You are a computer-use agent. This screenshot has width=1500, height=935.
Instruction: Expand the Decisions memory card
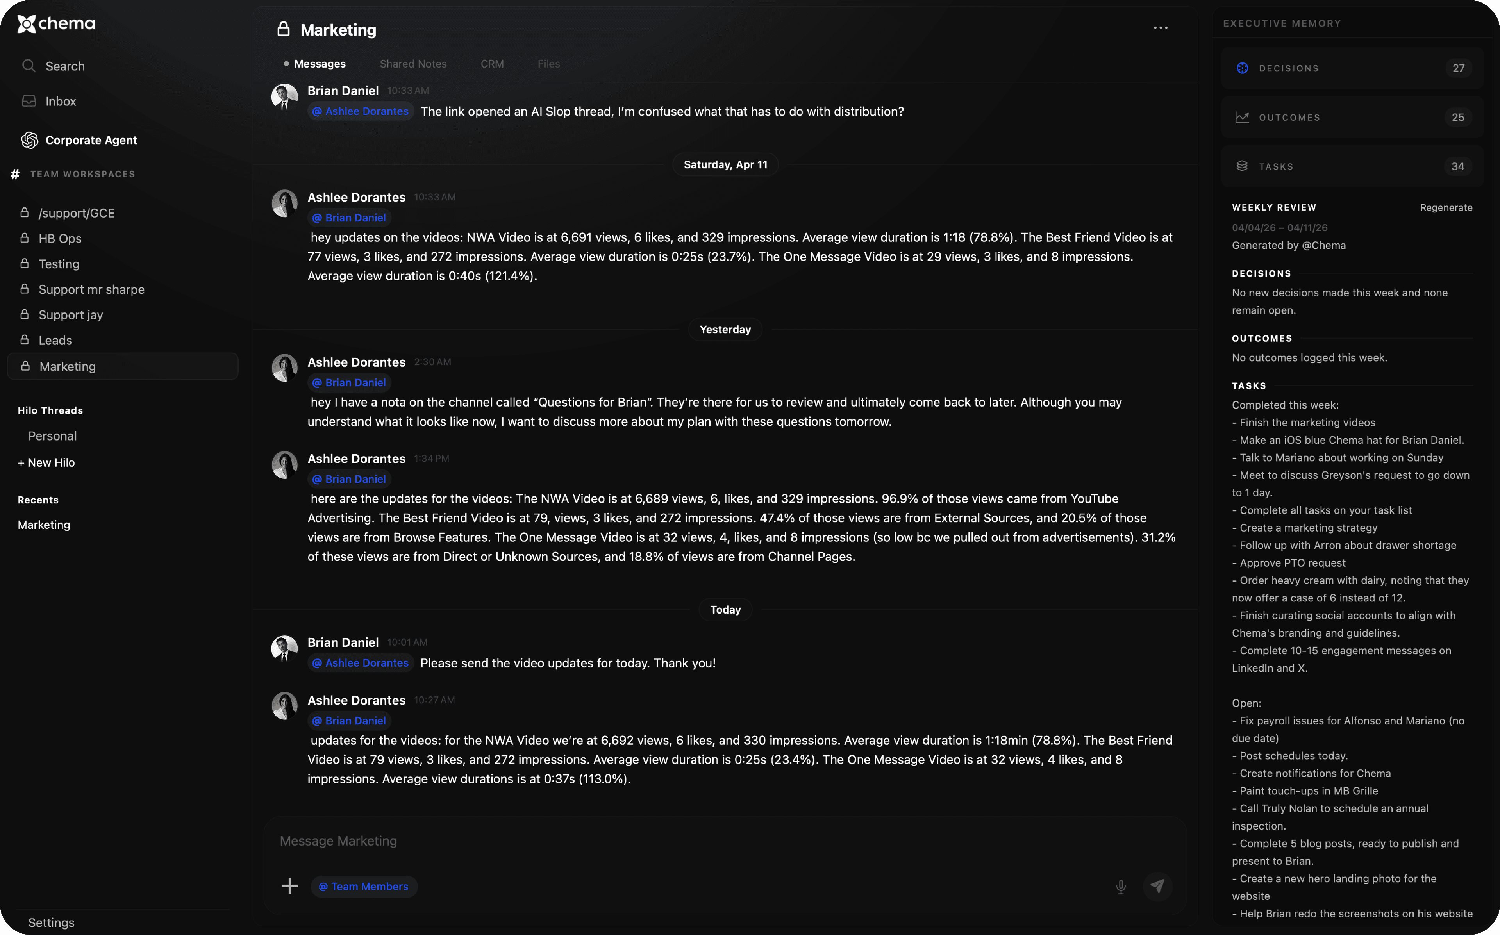pyautogui.click(x=1352, y=68)
